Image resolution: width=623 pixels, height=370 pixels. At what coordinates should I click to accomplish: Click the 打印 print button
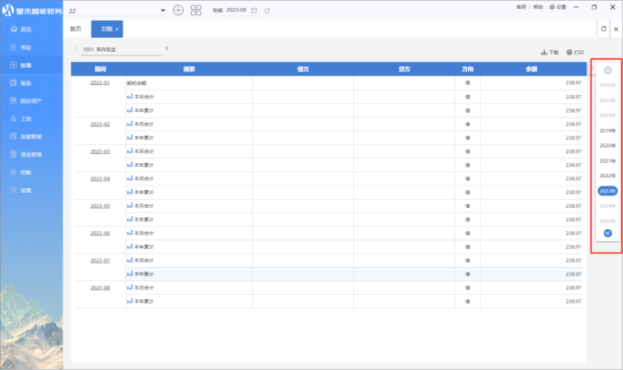[x=575, y=52]
